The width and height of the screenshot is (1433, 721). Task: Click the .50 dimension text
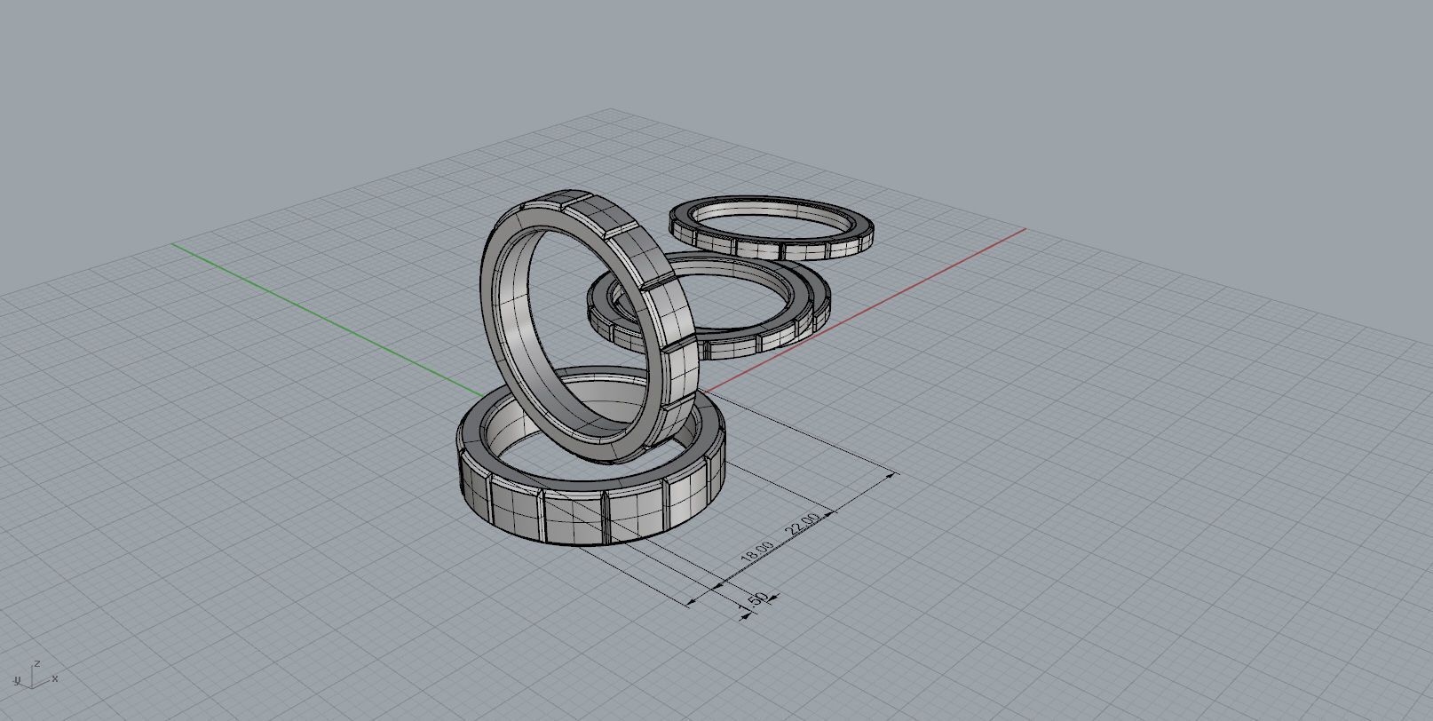pyautogui.click(x=756, y=599)
